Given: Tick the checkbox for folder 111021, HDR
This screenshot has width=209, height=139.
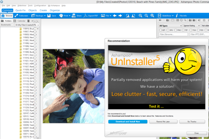Looking at the screenshot, I should tap(35, 63).
